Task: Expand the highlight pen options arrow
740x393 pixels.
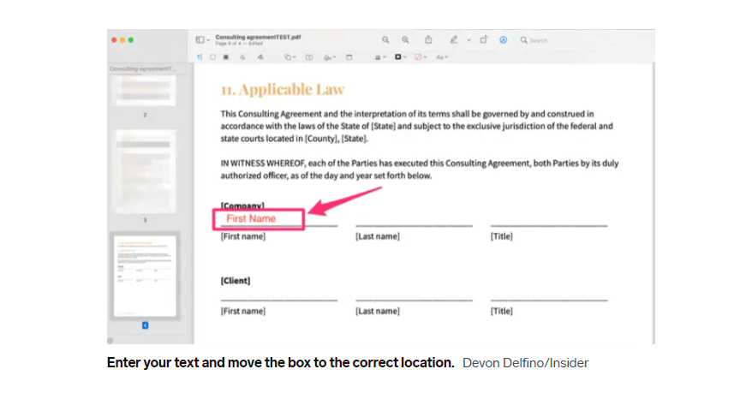Action: pos(467,40)
